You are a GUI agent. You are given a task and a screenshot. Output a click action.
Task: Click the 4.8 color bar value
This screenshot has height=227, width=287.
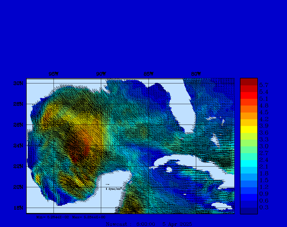click(264, 106)
